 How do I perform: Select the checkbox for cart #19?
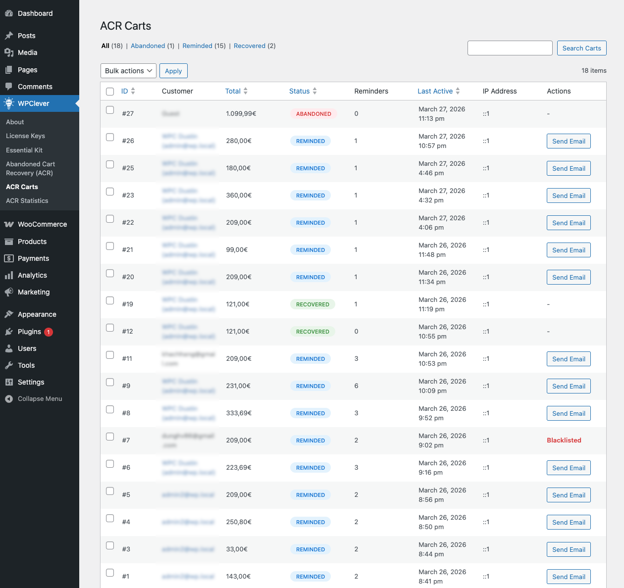point(110,300)
